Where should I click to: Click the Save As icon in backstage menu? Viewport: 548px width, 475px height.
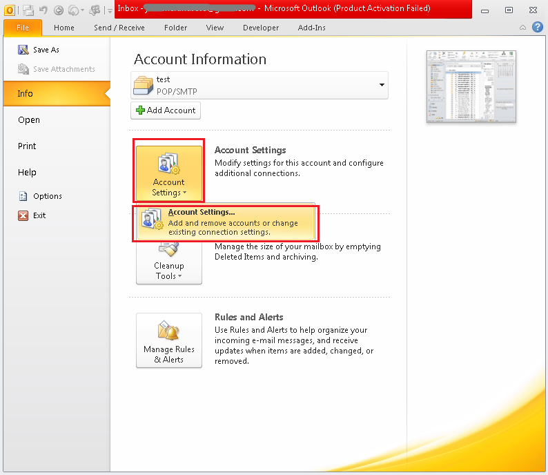point(23,50)
